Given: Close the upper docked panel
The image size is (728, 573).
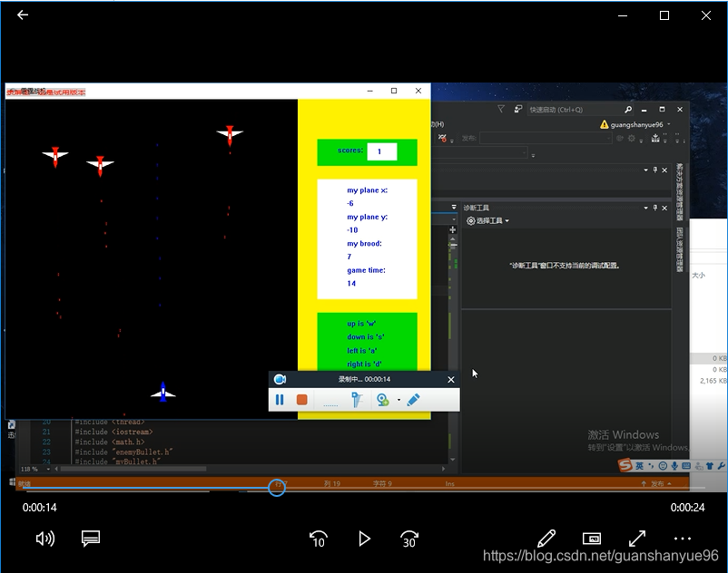Looking at the screenshot, I should pos(664,170).
